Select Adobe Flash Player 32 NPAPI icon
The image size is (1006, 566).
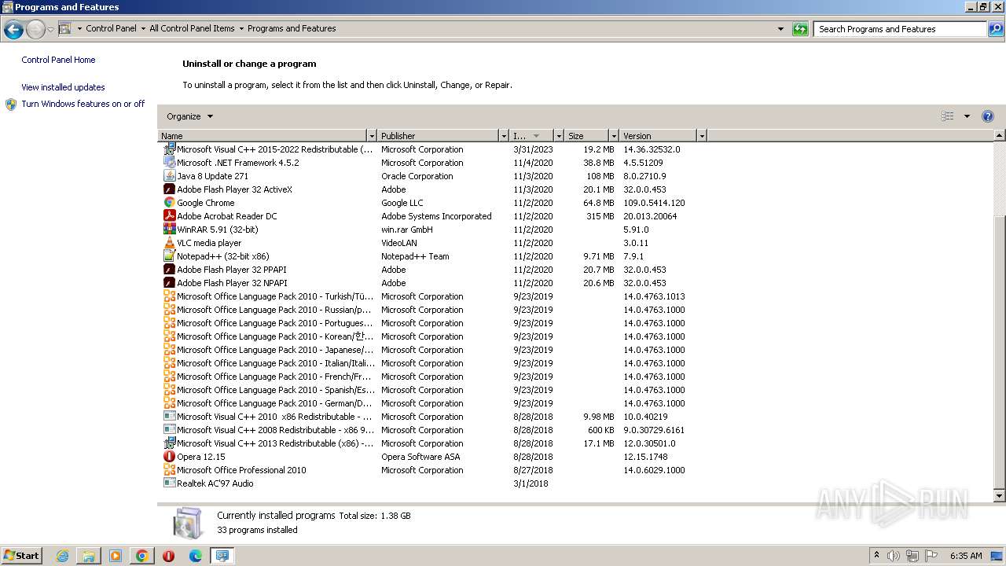(169, 283)
